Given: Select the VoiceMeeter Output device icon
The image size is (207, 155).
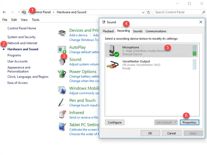Looking at the screenshot, I should (x=112, y=64).
